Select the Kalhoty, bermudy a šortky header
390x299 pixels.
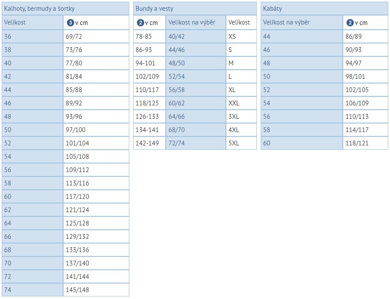tap(65, 9)
